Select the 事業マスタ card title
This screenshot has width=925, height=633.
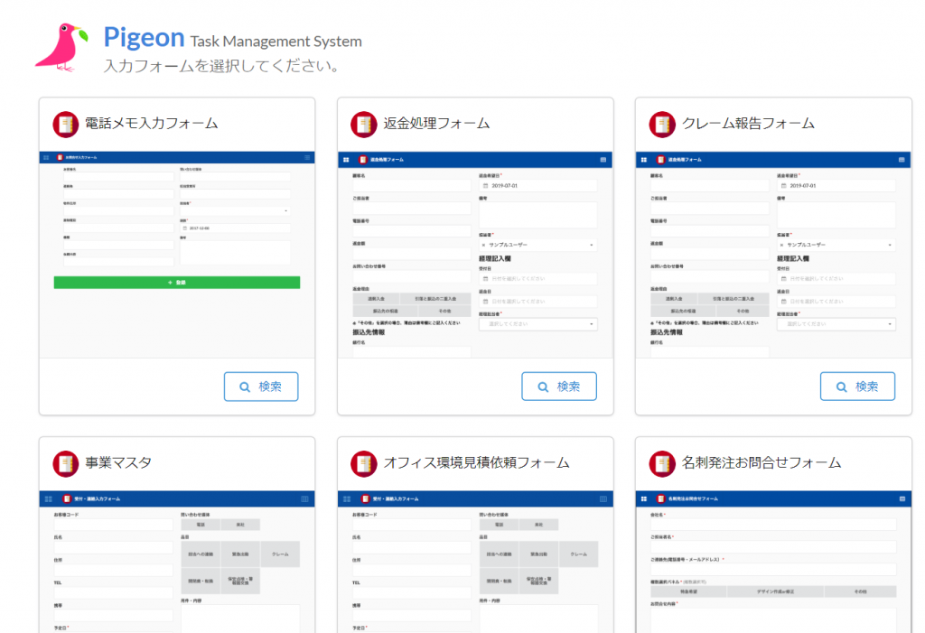118,462
